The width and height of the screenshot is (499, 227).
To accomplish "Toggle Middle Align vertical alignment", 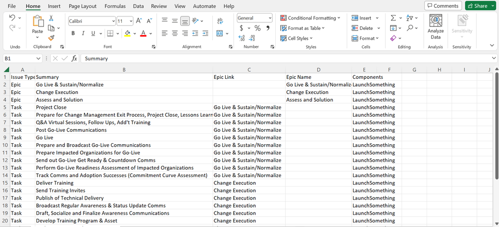I will coord(175,21).
